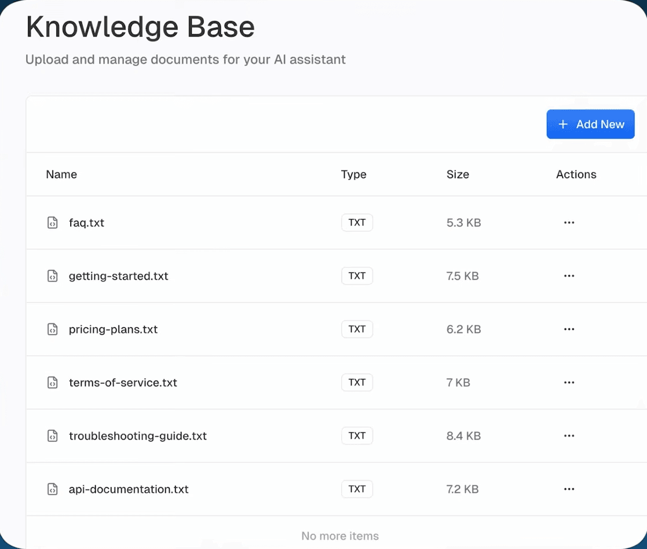Click the Type column header
647x549 pixels.
(x=353, y=174)
